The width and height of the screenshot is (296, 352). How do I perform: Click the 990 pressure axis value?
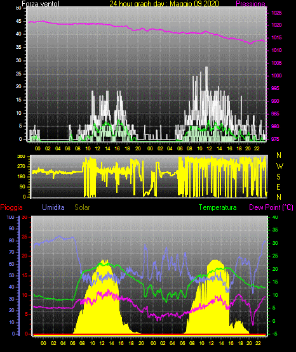click(275, 101)
